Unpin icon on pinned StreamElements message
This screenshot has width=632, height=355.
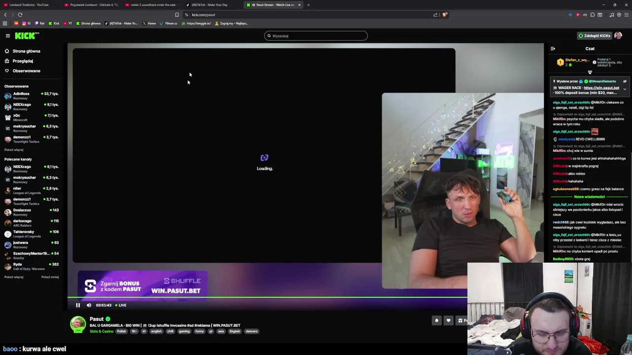[625, 81]
